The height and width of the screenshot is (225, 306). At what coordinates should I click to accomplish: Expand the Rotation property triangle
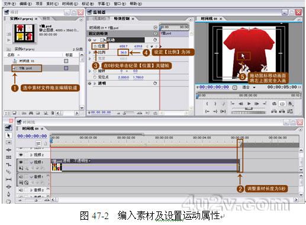pyautogui.click(x=90, y=70)
